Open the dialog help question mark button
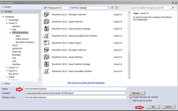 [172, 2]
